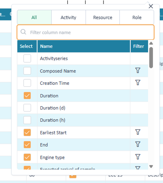Enable the Creation Time column
This screenshot has width=163, height=183.
[27, 83]
